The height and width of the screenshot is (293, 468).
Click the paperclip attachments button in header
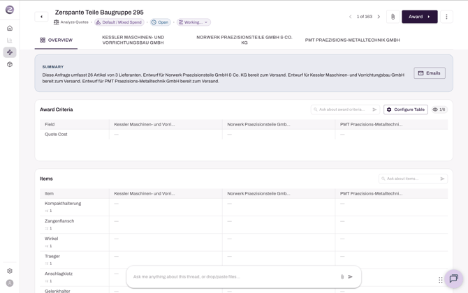393,17
